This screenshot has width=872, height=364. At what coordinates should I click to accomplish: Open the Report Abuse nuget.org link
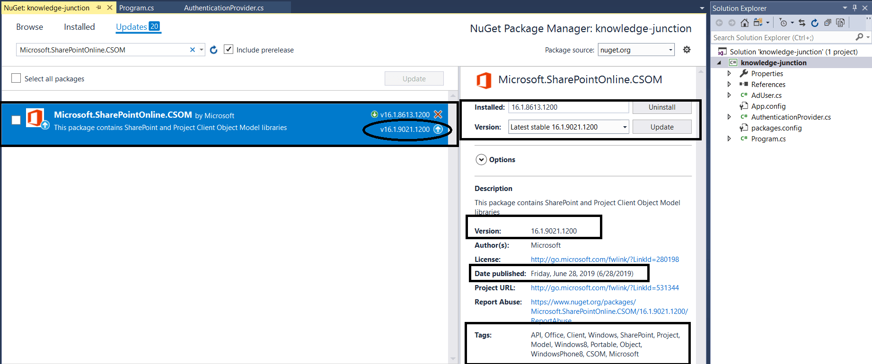(609, 311)
